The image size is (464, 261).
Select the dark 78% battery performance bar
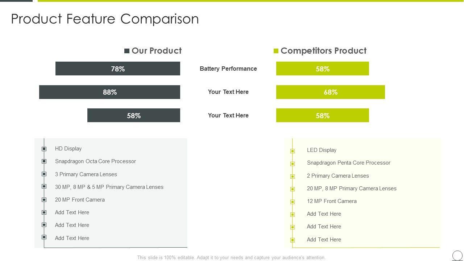[118, 69]
